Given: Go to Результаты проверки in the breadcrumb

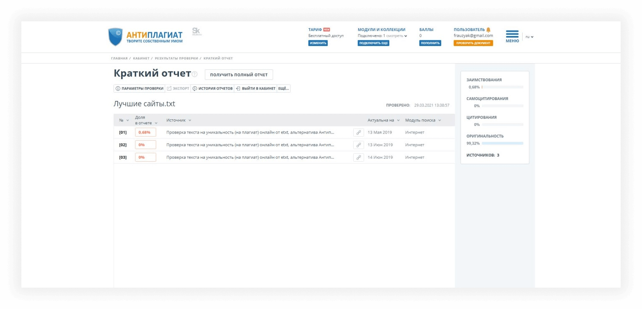Looking at the screenshot, I should (x=176, y=58).
